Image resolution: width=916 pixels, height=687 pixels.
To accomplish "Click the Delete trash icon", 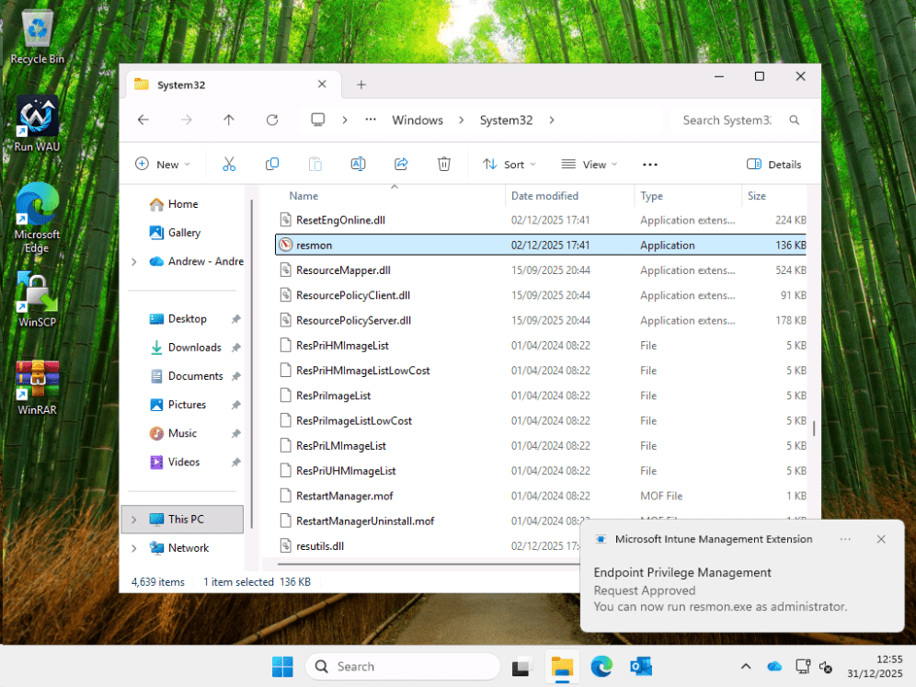I will (x=444, y=165).
